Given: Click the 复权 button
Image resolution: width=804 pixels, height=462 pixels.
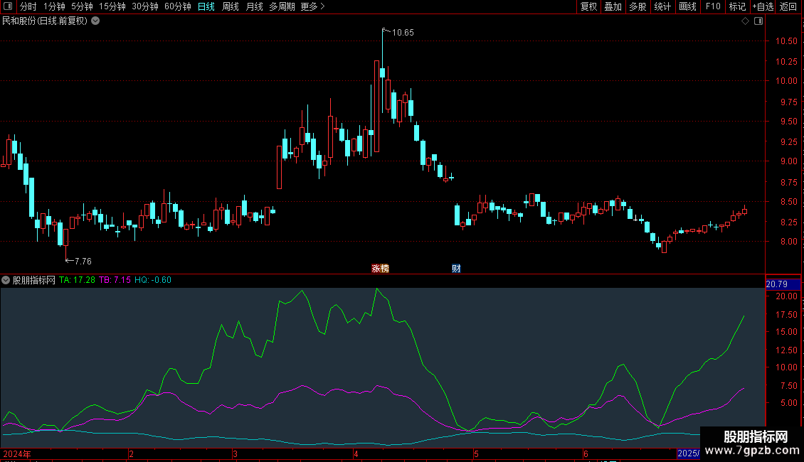Looking at the screenshot, I should pyautogui.click(x=588, y=6).
